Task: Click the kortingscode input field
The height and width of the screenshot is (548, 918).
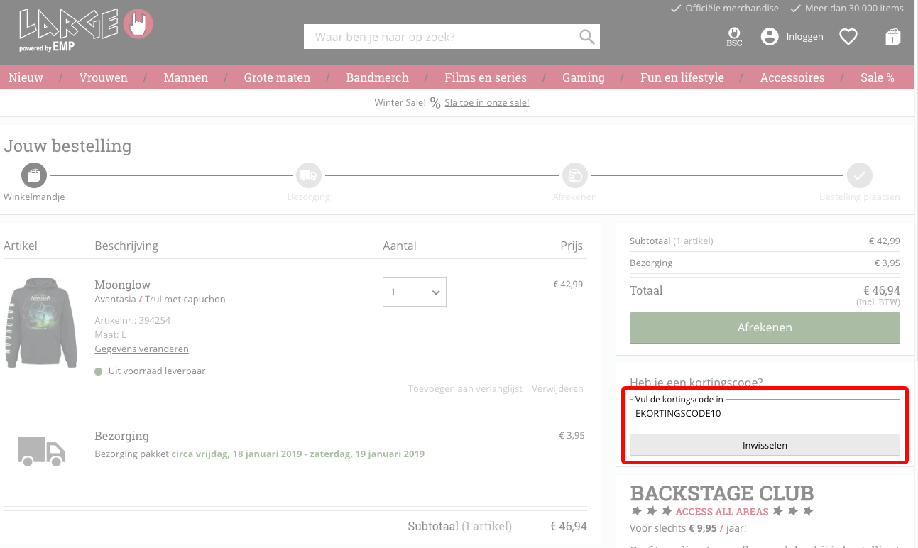Action: (x=765, y=413)
